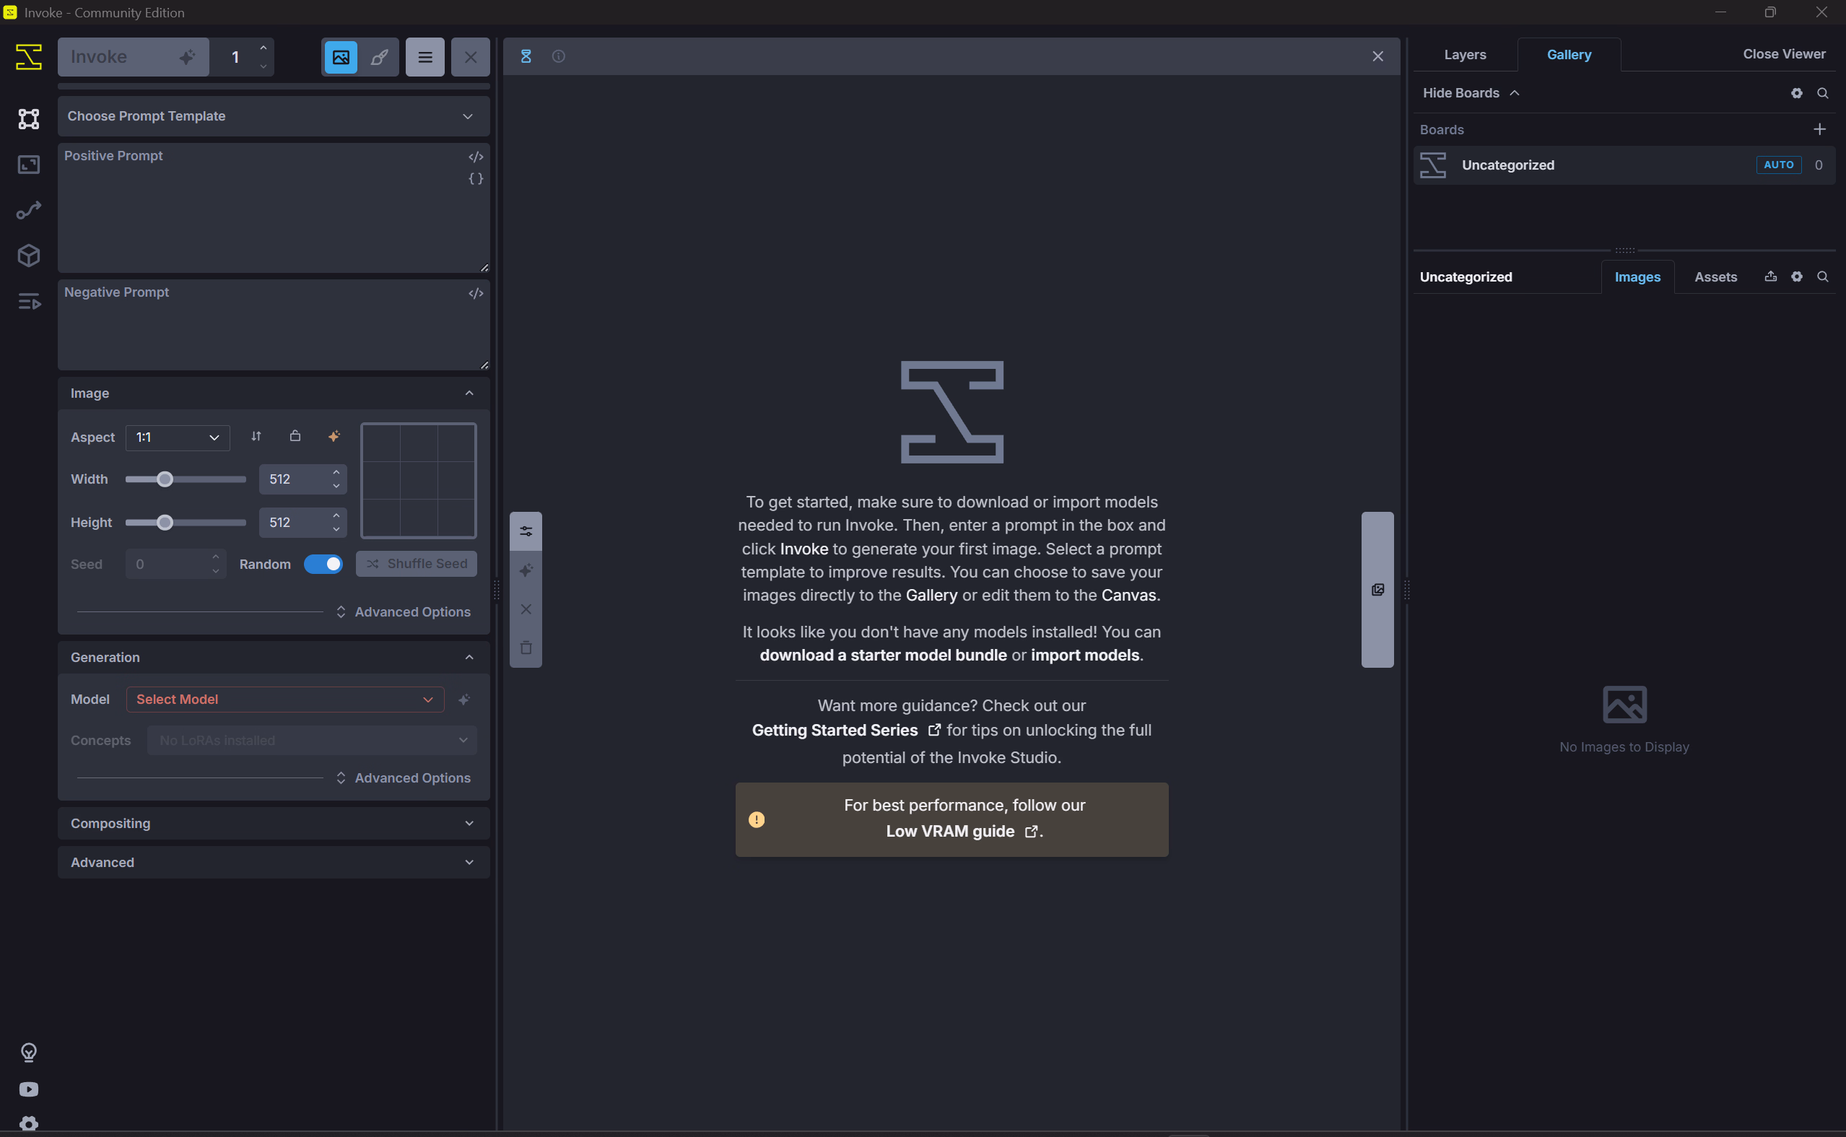Open the Upscaling tab icon in sidebar
This screenshot has height=1137, width=1846.
(29, 165)
